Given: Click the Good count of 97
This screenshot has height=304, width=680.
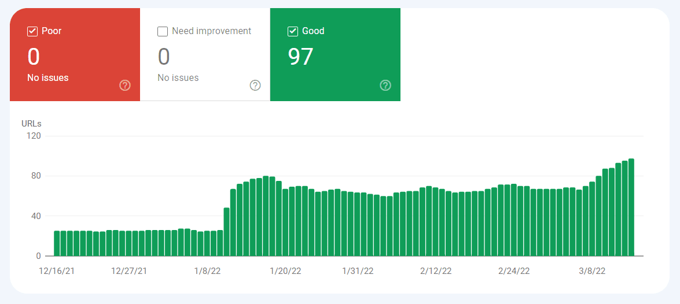Looking at the screenshot, I should [300, 57].
